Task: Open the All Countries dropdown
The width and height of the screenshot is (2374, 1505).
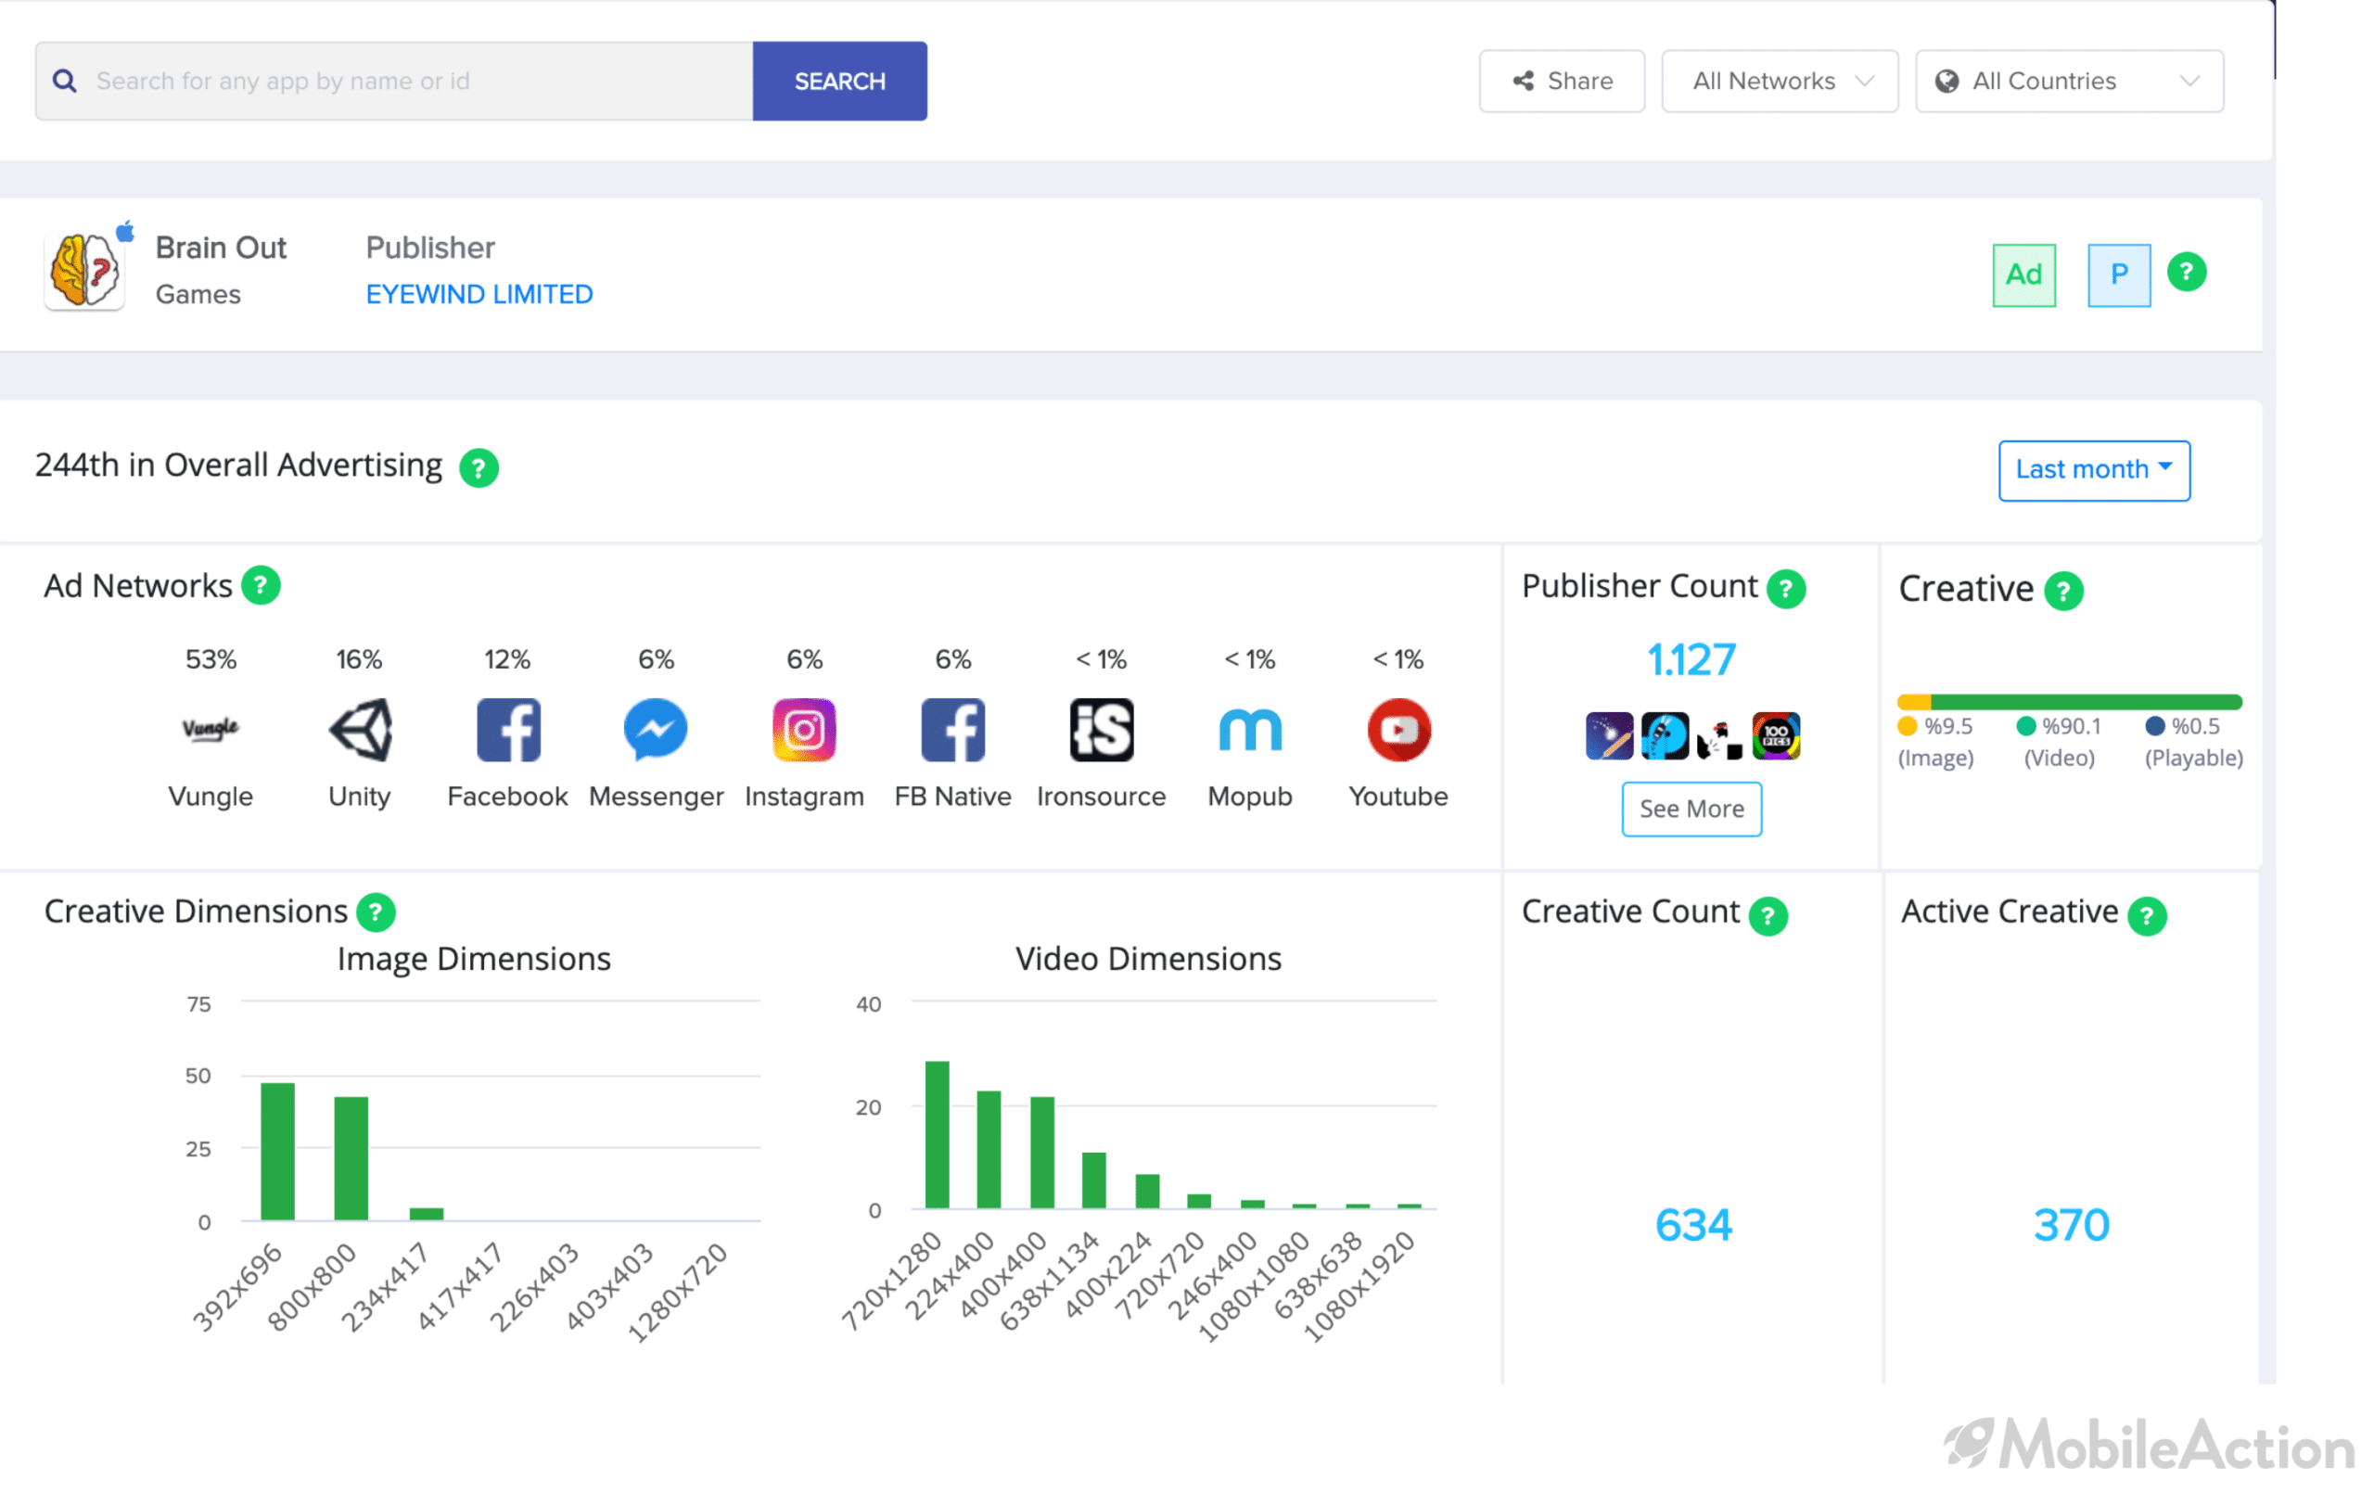Action: [x=2071, y=81]
